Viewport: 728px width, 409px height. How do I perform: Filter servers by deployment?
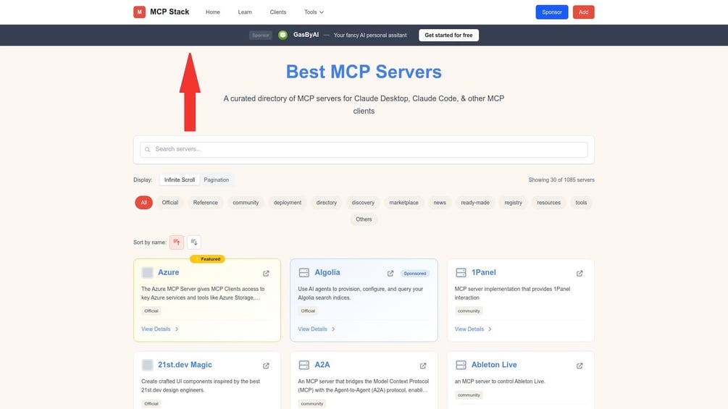point(288,203)
